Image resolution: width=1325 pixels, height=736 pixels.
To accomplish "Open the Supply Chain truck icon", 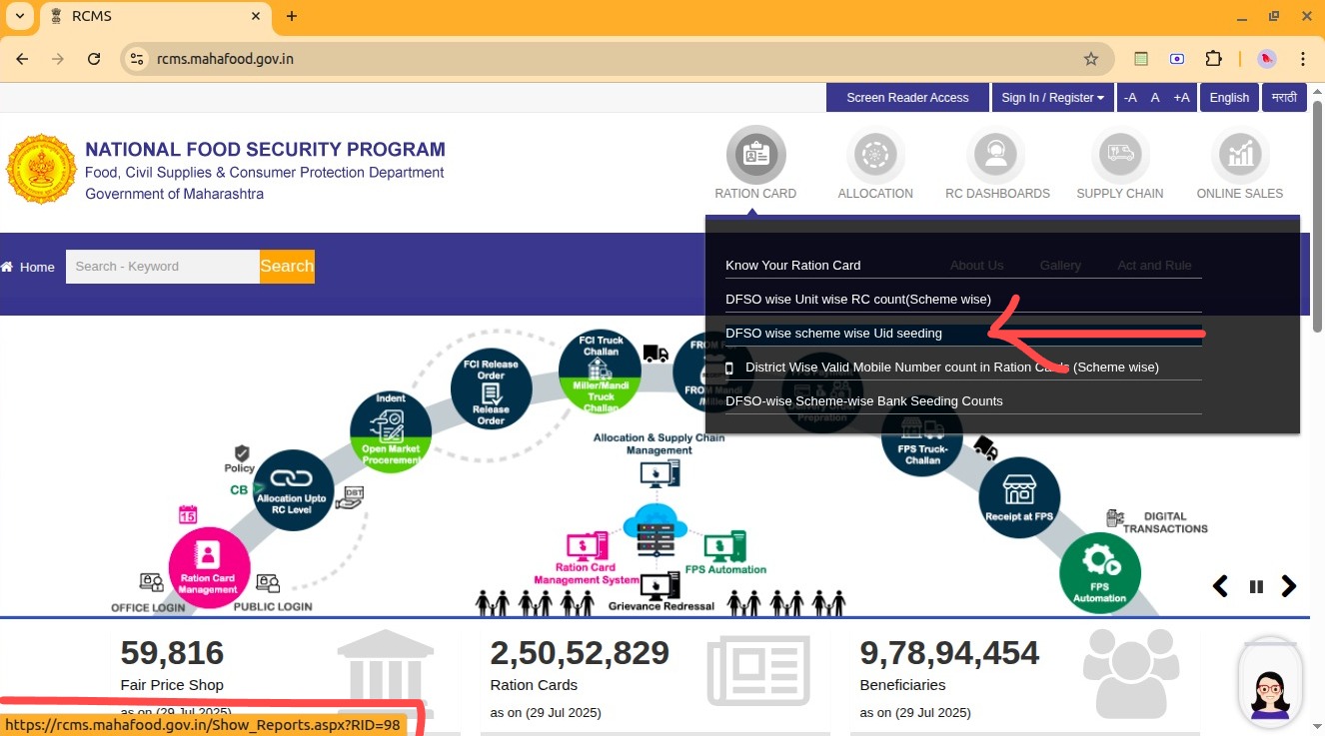I will (x=1119, y=155).
